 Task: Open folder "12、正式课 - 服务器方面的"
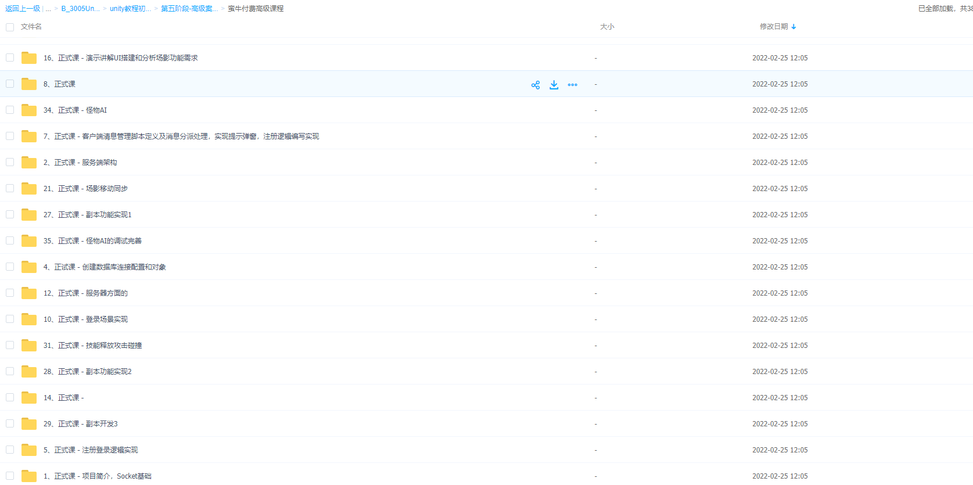click(x=85, y=293)
